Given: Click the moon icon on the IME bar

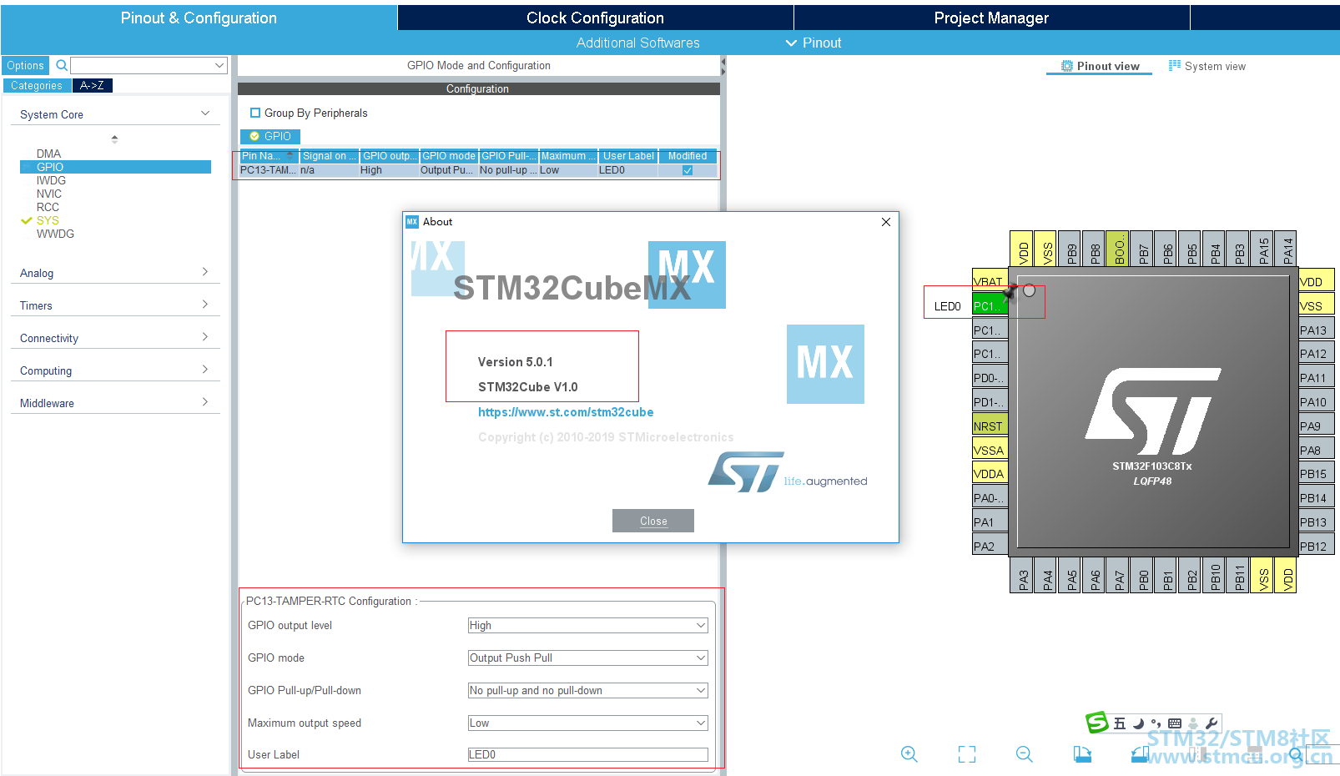Looking at the screenshot, I should point(1138,723).
